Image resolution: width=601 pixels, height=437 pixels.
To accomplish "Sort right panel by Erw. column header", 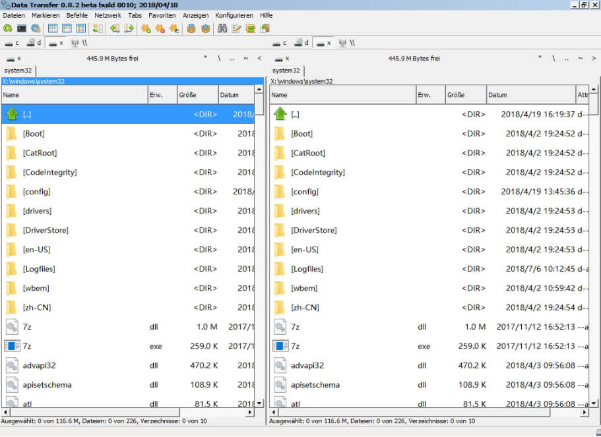I will 431,95.
